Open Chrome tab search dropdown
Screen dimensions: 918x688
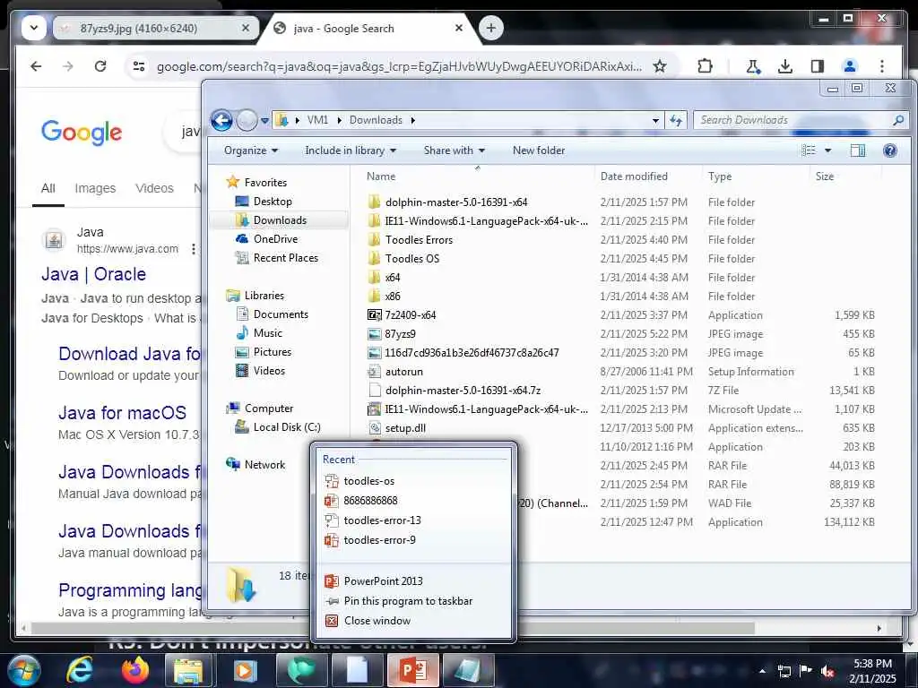click(x=34, y=28)
